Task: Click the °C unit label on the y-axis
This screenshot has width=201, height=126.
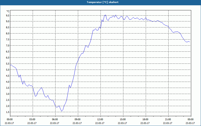Action: 8,11
